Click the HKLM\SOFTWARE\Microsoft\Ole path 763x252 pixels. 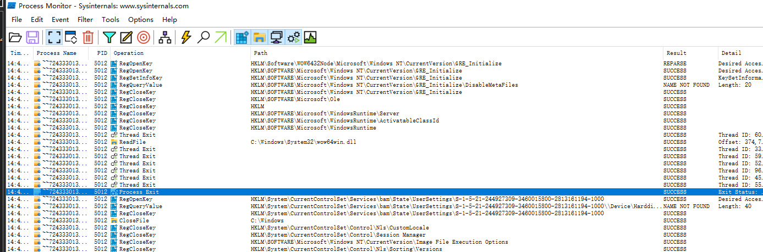coord(295,99)
